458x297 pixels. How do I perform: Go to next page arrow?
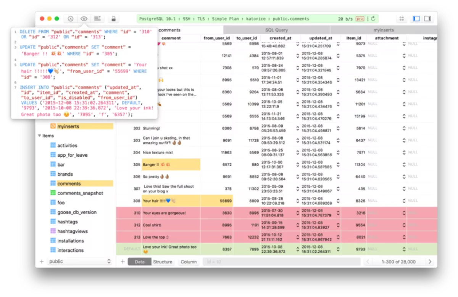pyautogui.click(x=430, y=262)
